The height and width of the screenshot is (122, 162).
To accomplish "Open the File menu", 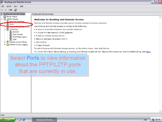I will point(3,6).
